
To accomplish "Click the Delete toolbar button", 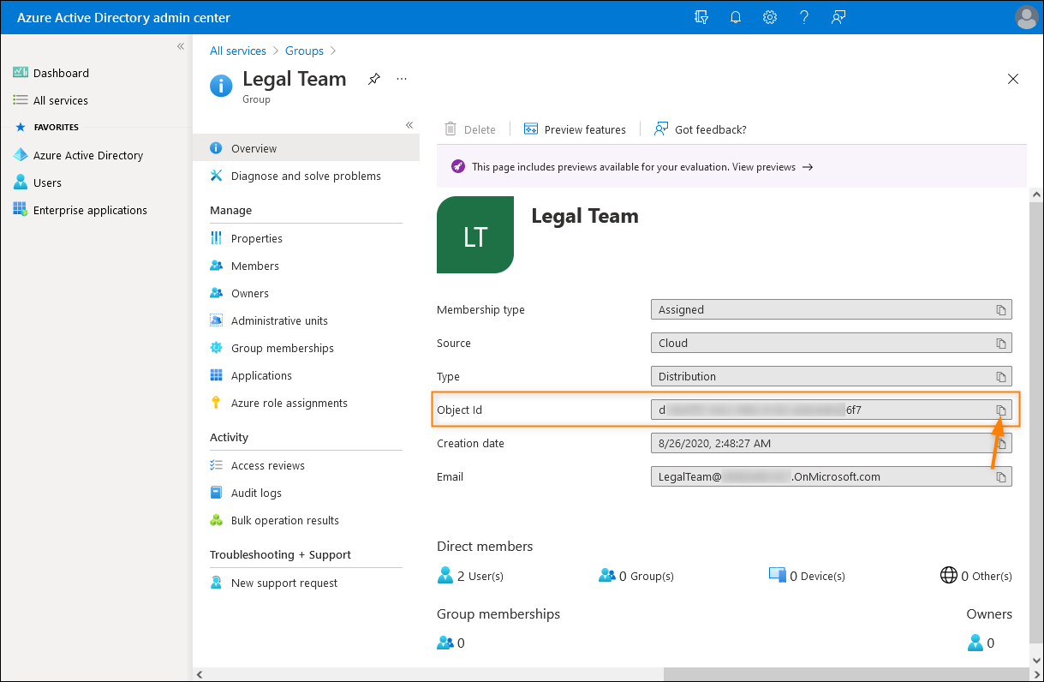I will click(x=470, y=129).
